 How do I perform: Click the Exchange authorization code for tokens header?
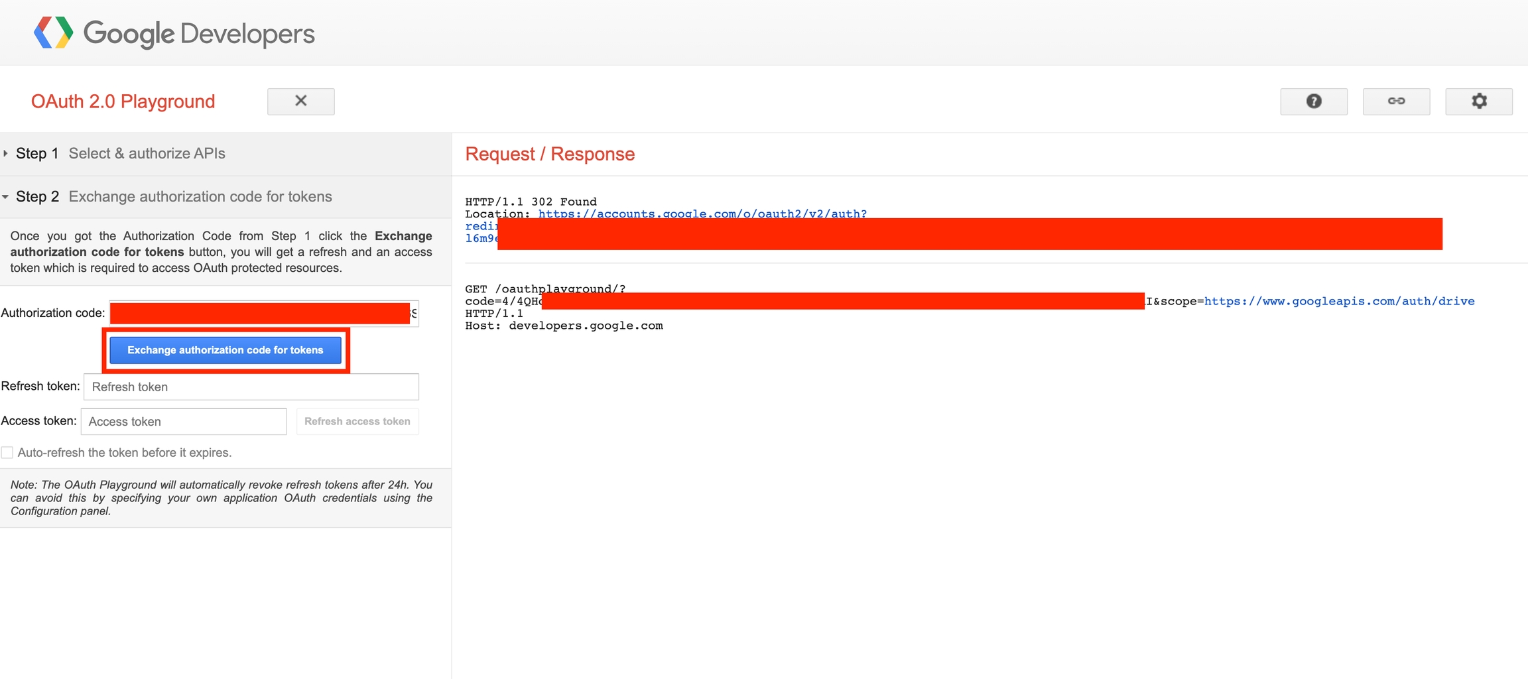coord(200,197)
